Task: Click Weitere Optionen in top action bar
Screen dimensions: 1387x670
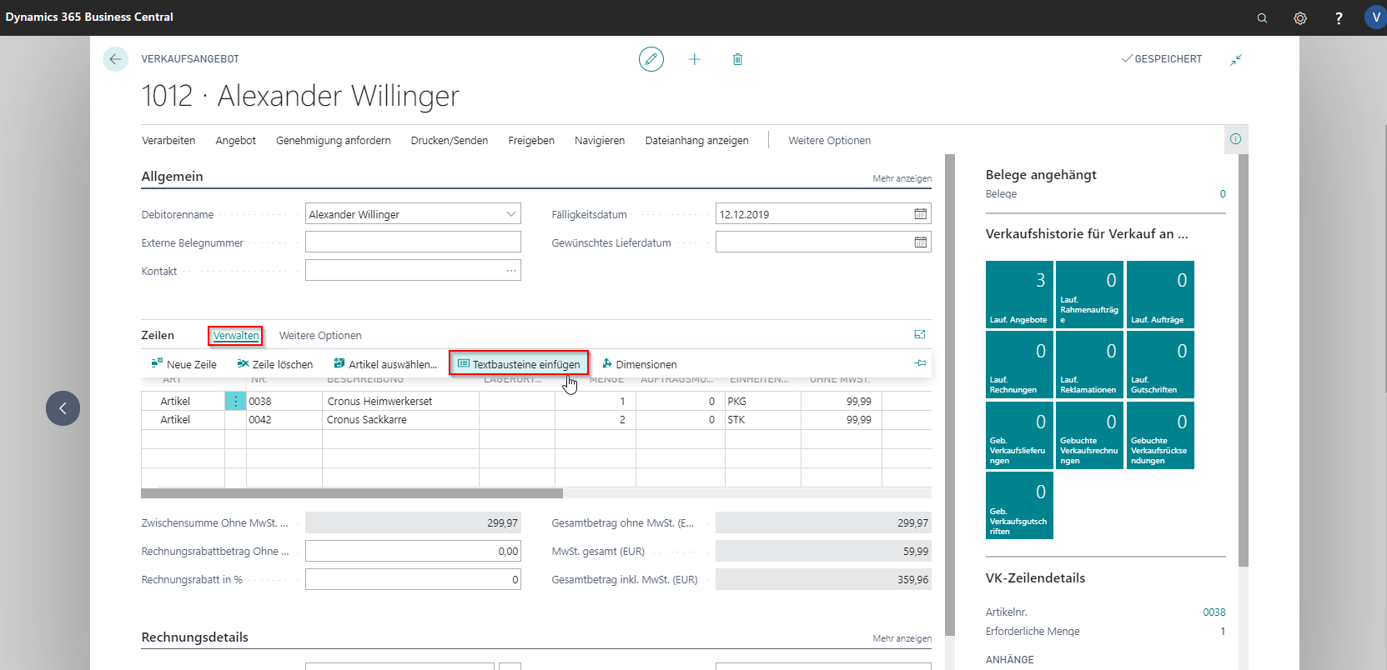Action: pos(829,140)
